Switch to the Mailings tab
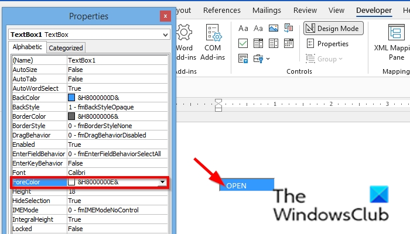The image size is (410, 234). (x=266, y=10)
